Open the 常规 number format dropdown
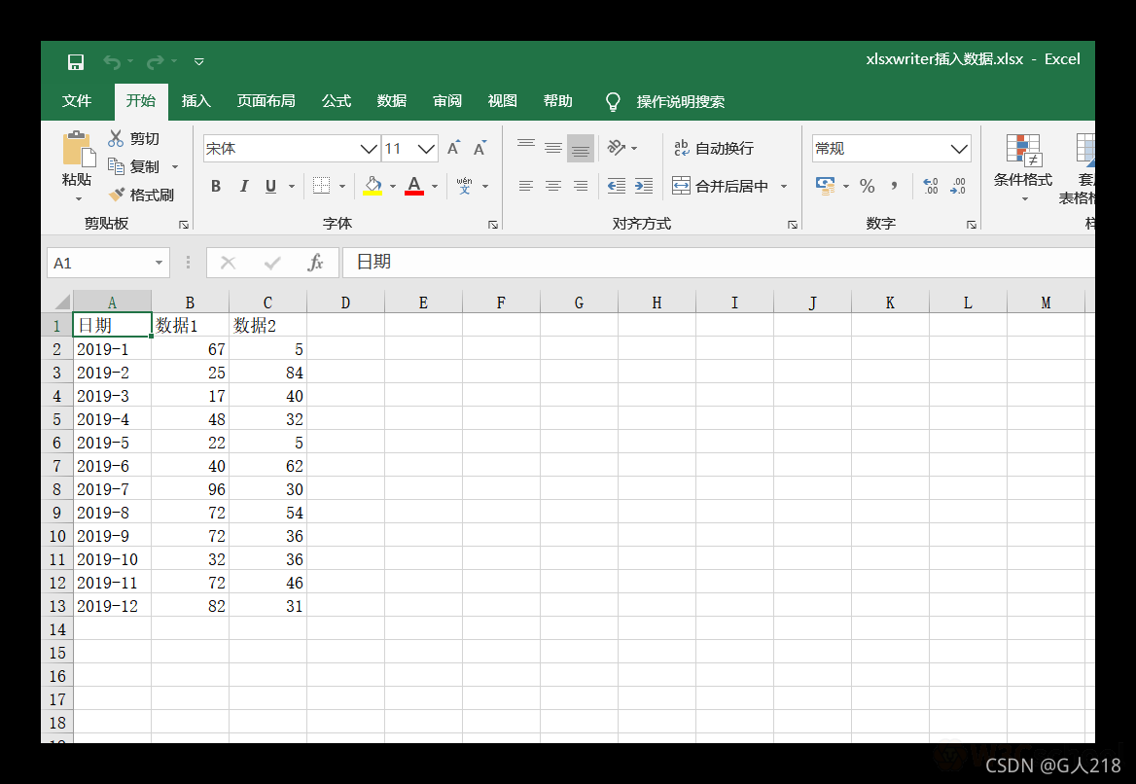This screenshot has width=1136, height=784. pos(959,149)
